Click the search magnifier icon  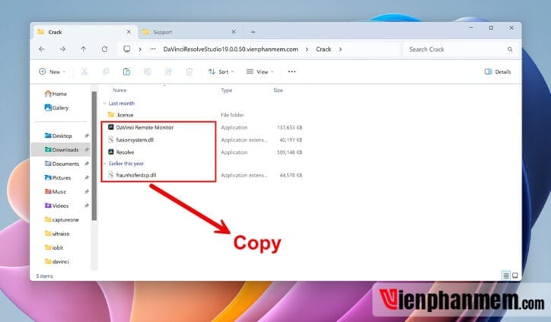pyautogui.click(x=510, y=49)
